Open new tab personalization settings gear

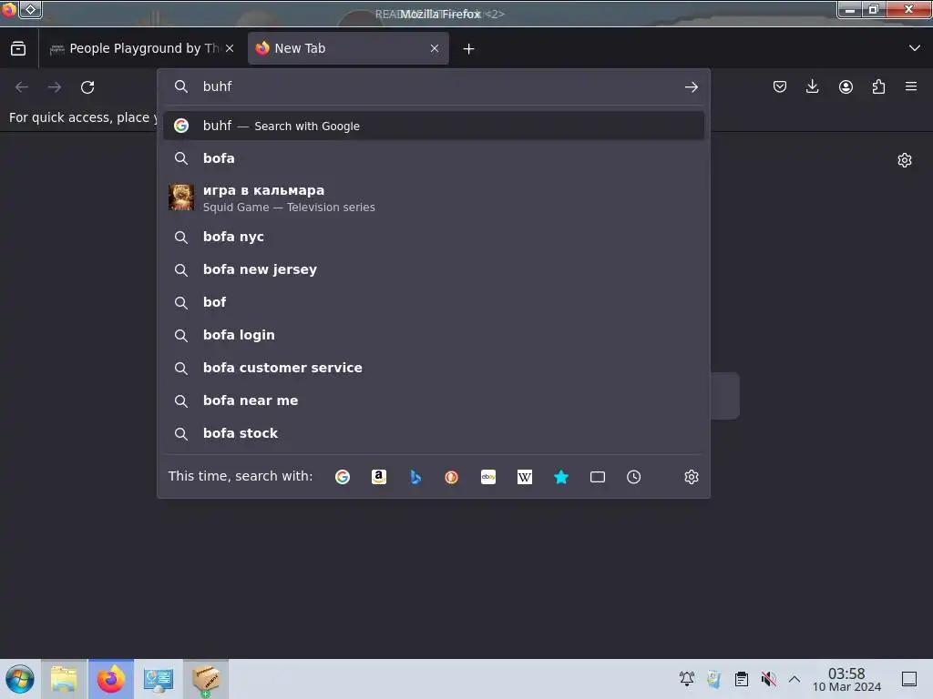coord(905,160)
